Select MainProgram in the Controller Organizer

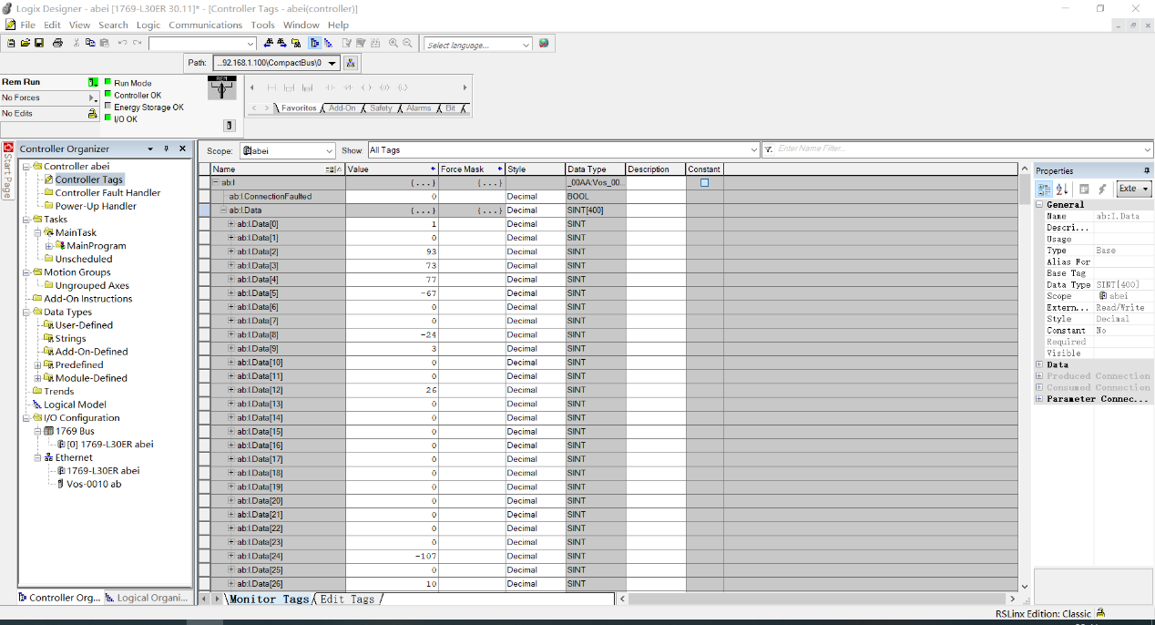(96, 246)
